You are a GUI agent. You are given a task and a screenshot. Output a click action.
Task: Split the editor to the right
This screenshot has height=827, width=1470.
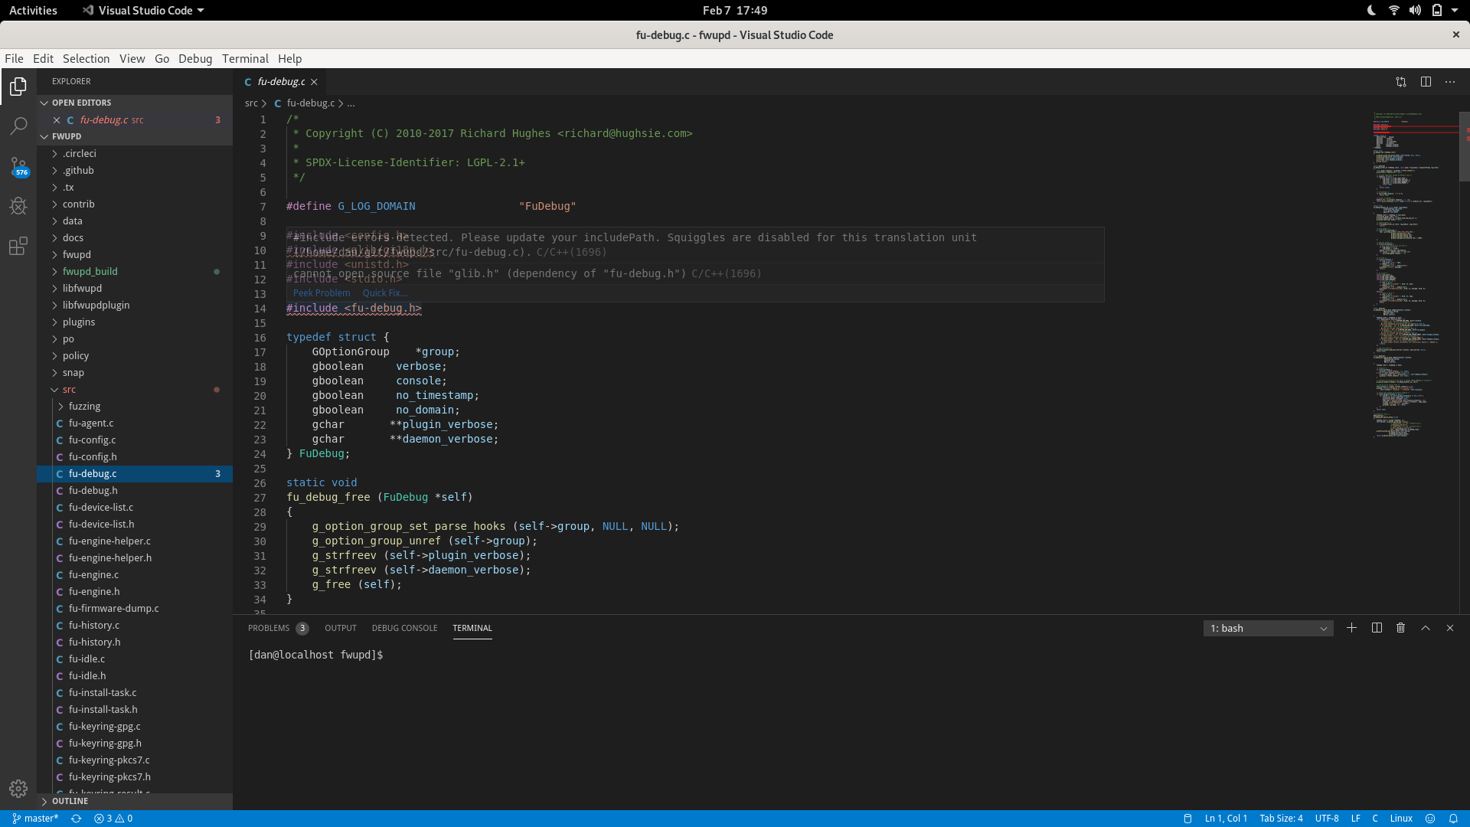click(x=1426, y=82)
